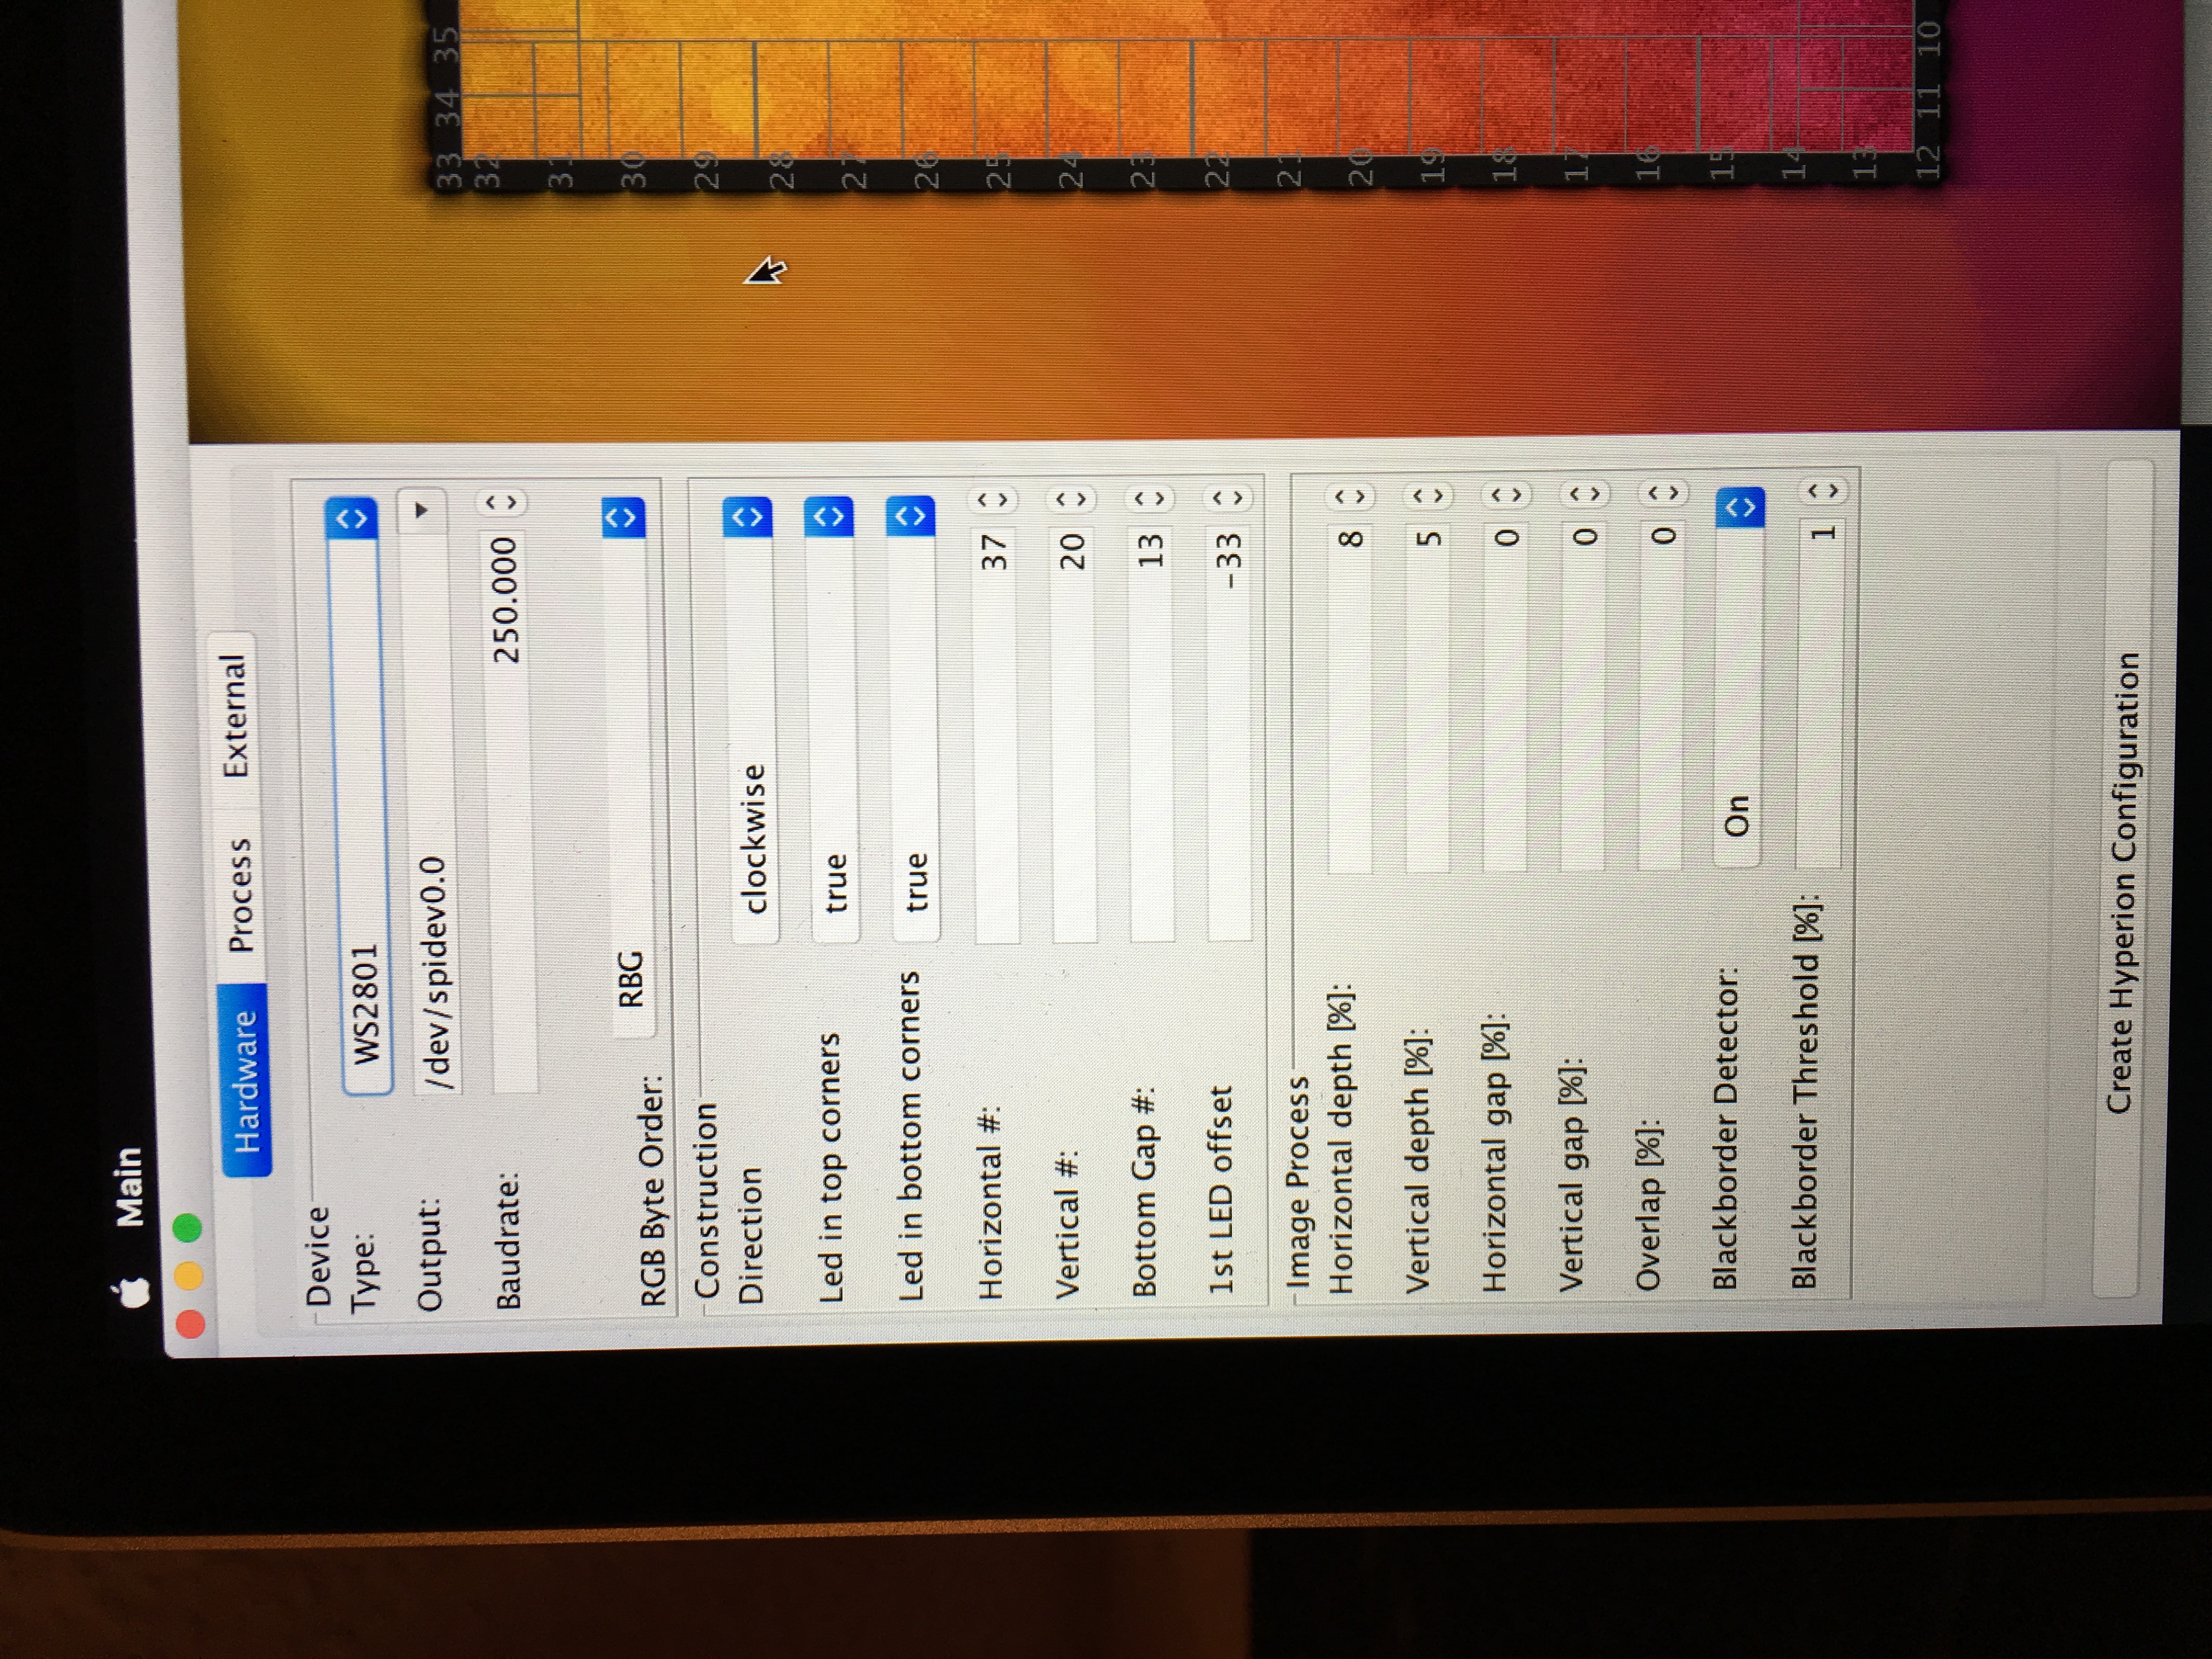This screenshot has width=2212, height=1659.
Task: Adjust the 1st LED offset stepper
Action: click(x=1227, y=498)
